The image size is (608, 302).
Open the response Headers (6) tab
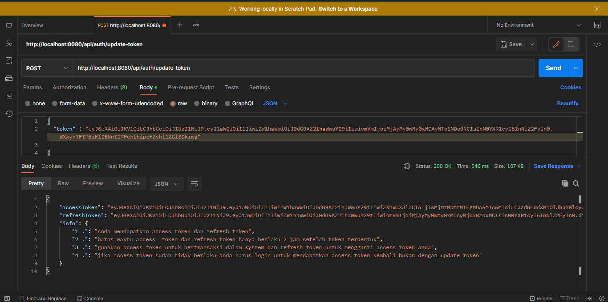(84, 166)
